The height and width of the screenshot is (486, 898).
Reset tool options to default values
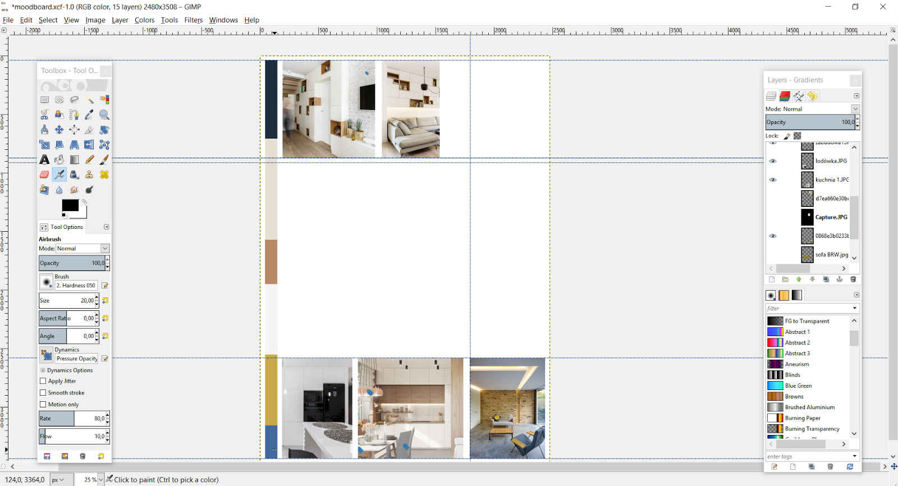101,456
